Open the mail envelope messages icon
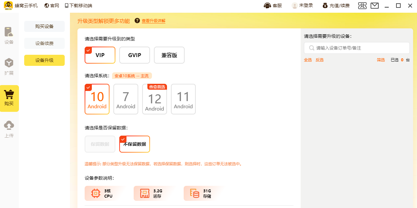Screen dimensions: 417x208 click(375, 6)
